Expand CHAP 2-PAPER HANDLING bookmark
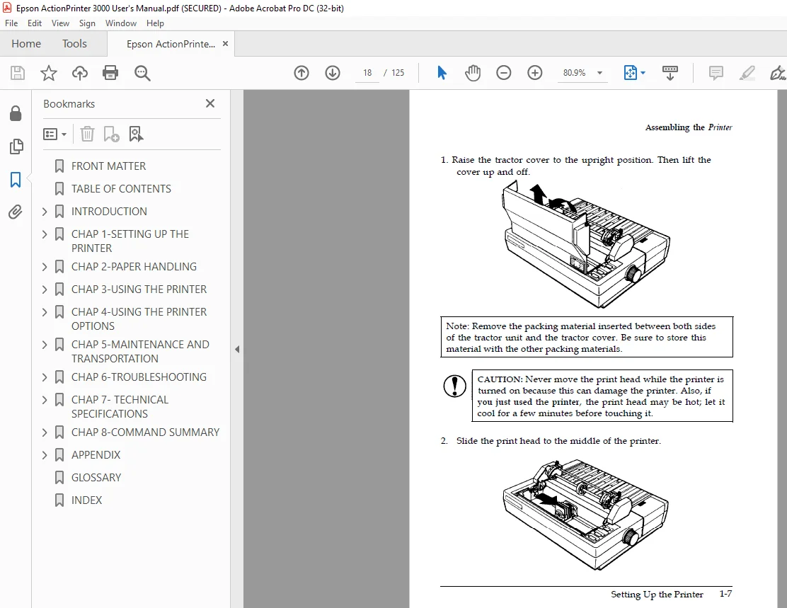 pos(44,267)
